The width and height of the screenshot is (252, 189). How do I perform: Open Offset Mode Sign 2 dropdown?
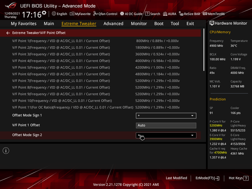point(166,135)
